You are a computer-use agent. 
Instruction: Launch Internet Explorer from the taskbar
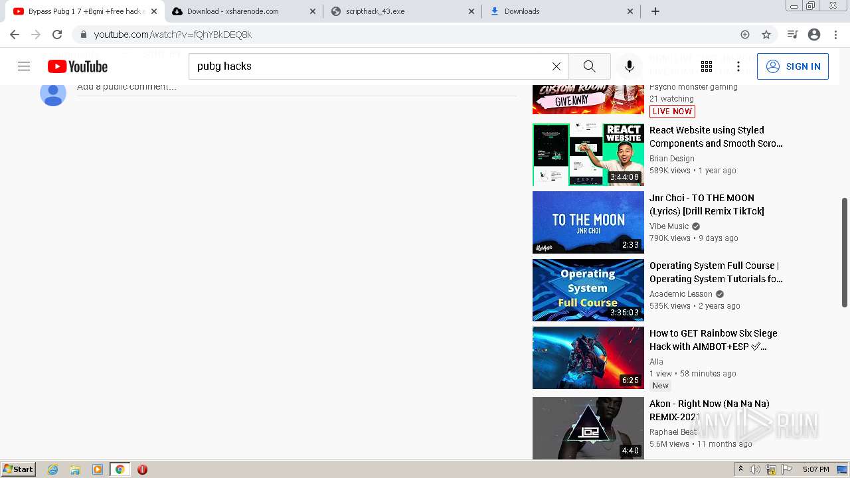[53, 469]
